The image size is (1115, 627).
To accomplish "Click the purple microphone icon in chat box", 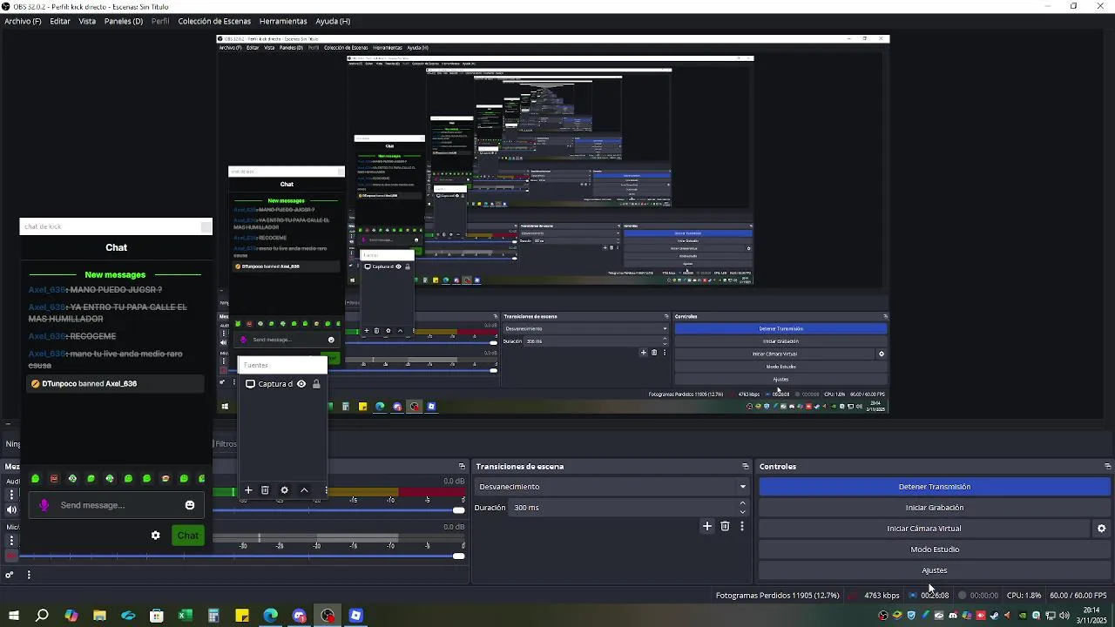I will coord(44,505).
